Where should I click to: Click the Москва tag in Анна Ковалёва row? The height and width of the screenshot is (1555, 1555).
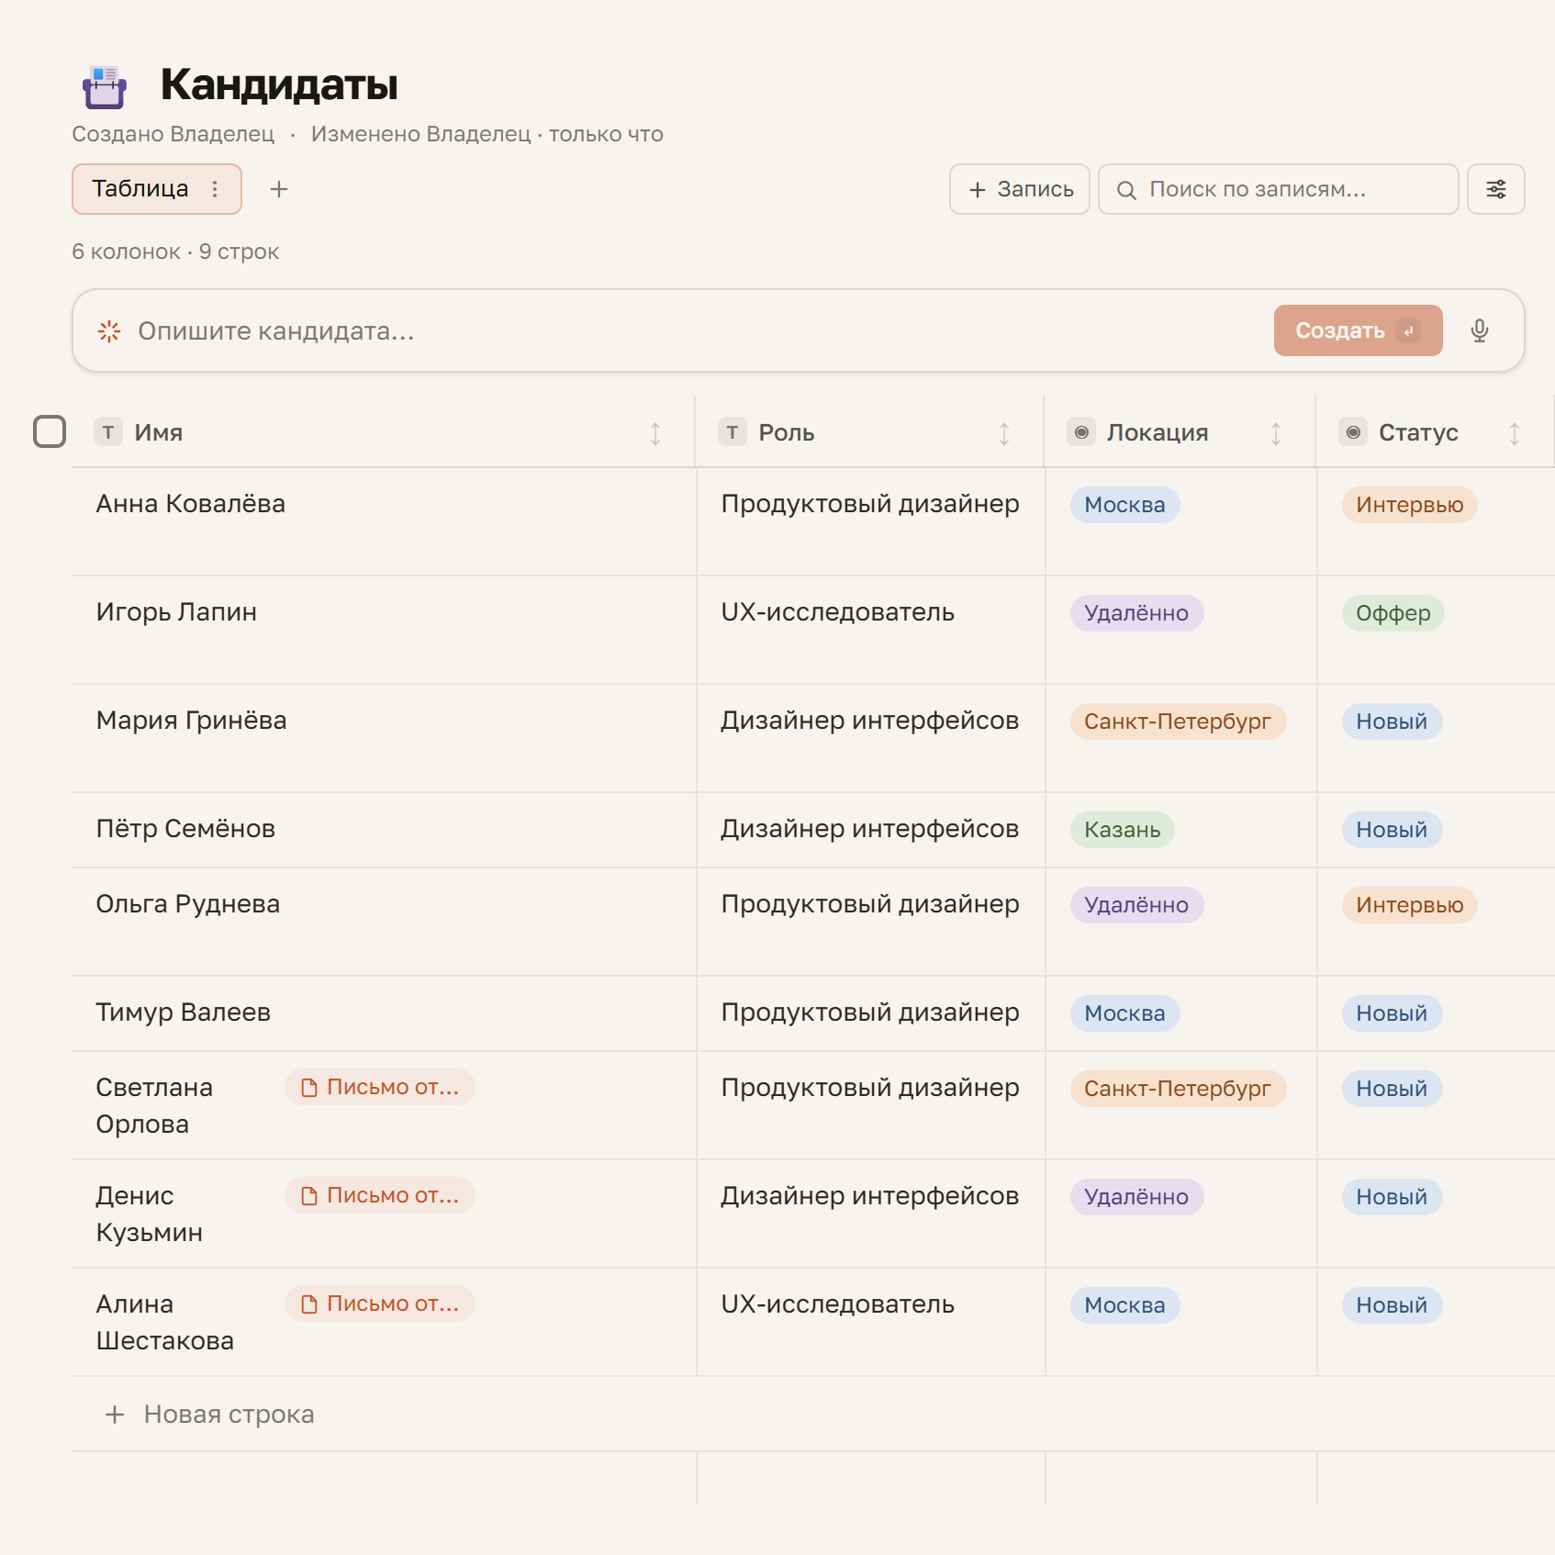tap(1124, 505)
